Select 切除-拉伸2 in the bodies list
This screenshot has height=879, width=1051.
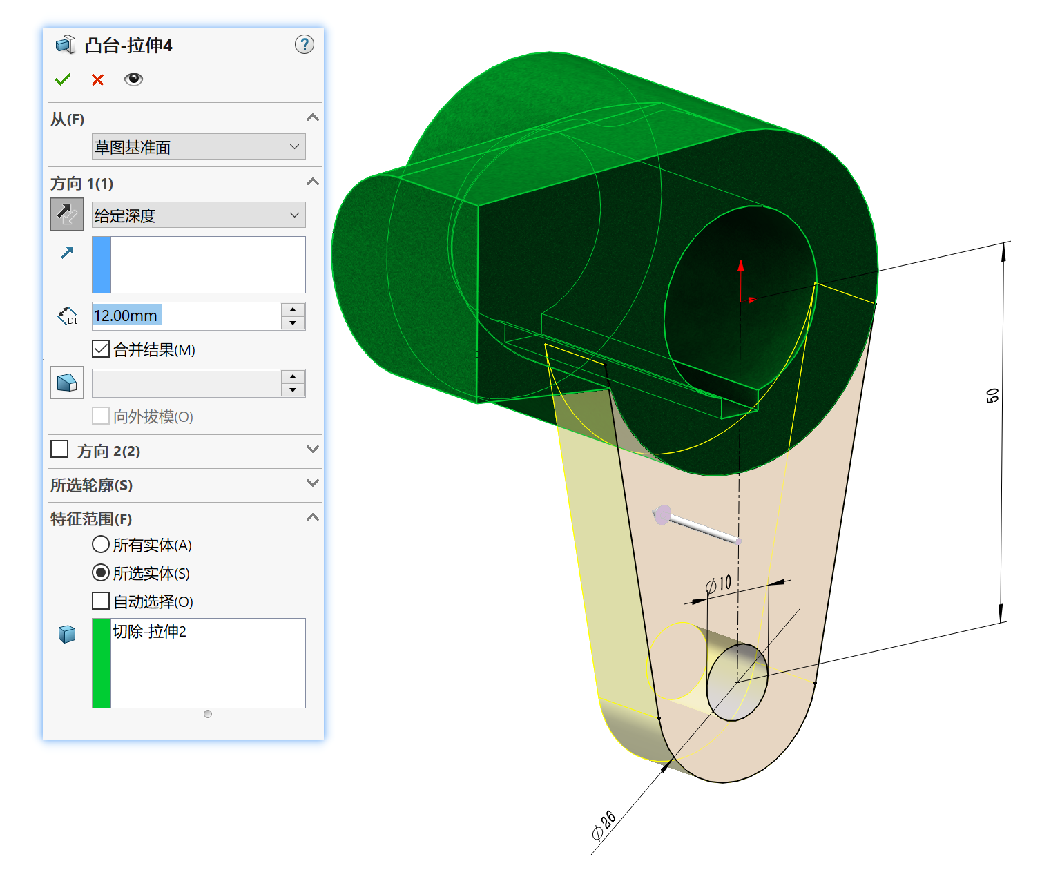coord(150,632)
